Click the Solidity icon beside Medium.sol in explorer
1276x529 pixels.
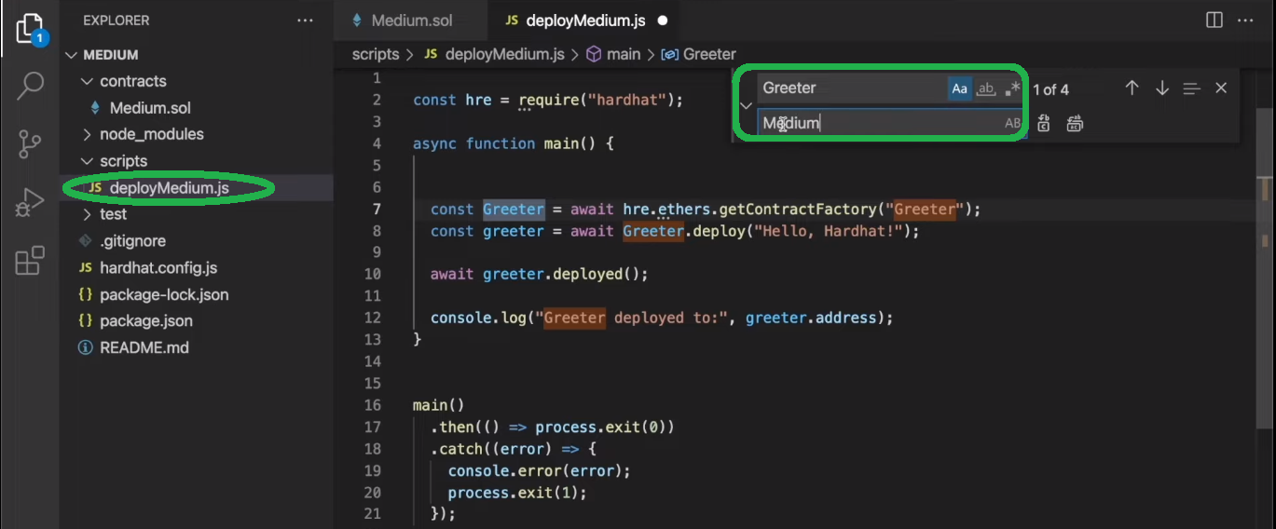tap(93, 108)
